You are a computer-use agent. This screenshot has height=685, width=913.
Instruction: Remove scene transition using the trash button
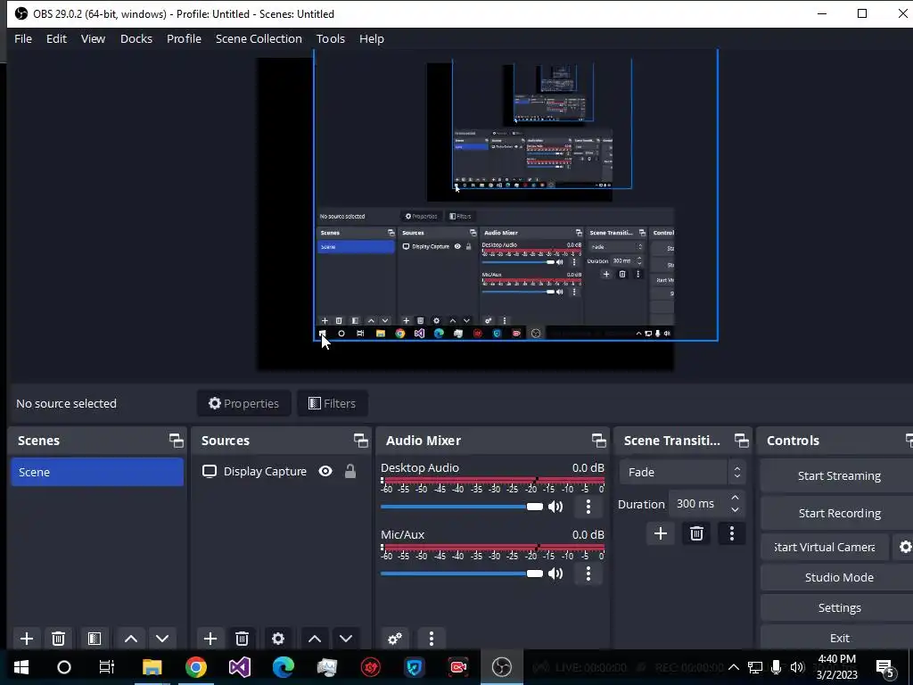696,533
